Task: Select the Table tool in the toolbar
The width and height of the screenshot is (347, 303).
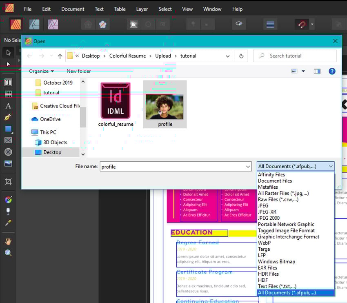Action: coord(8,94)
